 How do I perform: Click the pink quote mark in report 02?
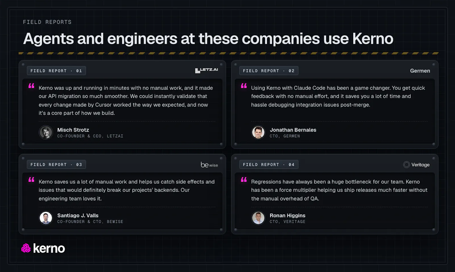point(244,86)
